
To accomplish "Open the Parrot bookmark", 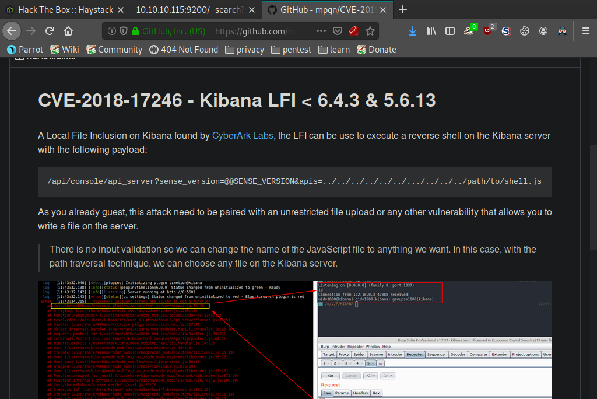I will coord(25,50).
